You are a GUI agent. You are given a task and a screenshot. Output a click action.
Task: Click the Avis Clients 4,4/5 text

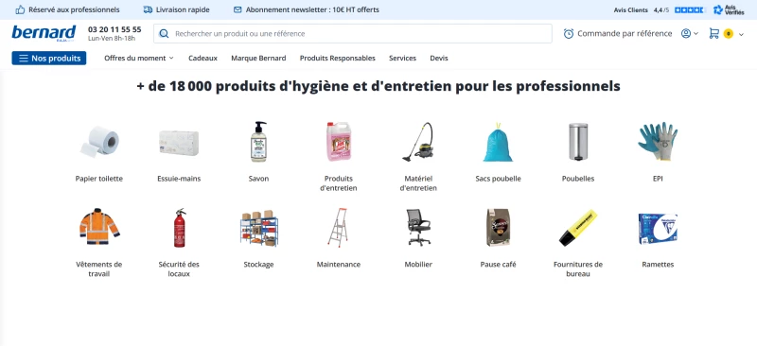(642, 9)
